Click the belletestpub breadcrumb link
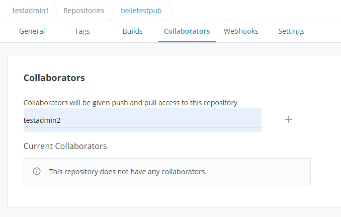341x217 pixels. (x=141, y=10)
